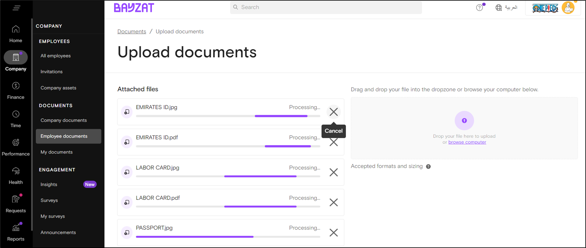Image resolution: width=586 pixels, height=248 pixels.
Task: Click the browse computer link
Action: [467, 142]
